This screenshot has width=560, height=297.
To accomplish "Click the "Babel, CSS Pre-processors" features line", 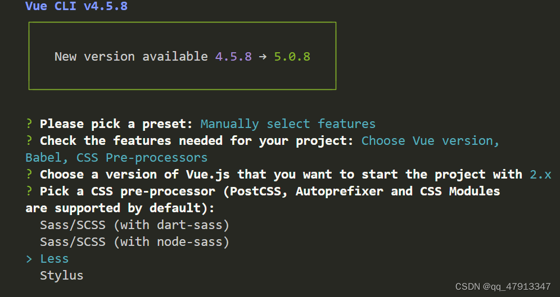I will (116, 158).
